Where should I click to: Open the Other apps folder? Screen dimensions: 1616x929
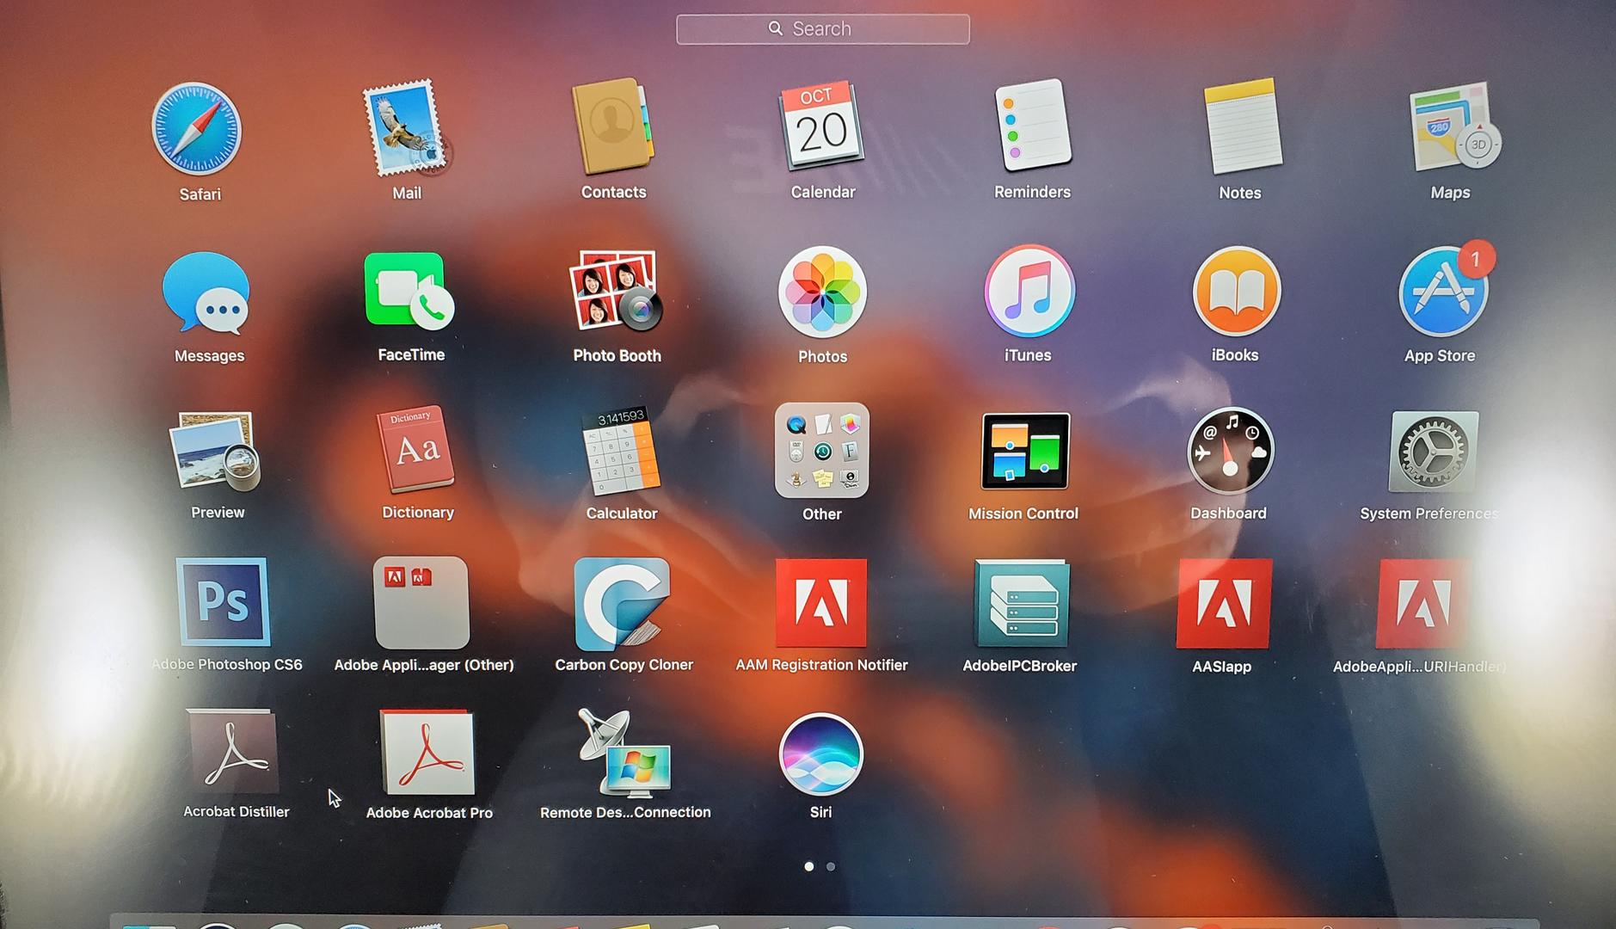tap(822, 450)
